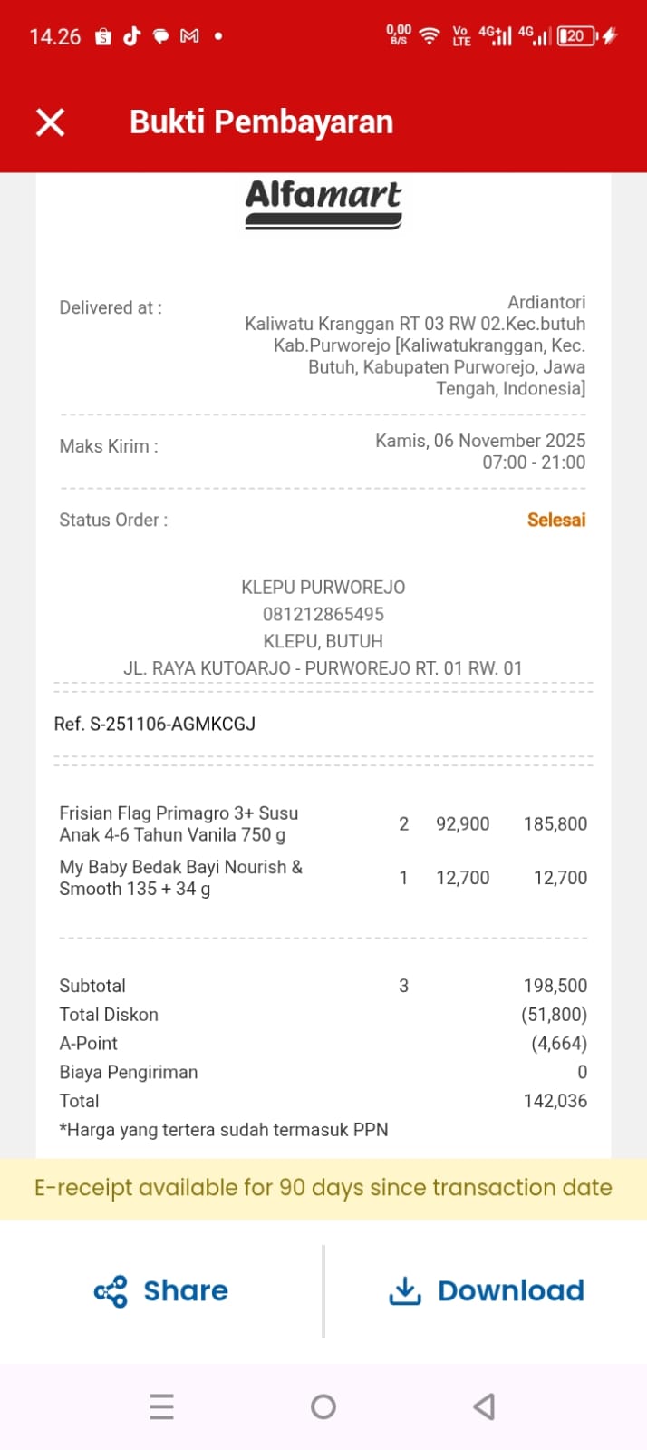Tap the Android home circle icon
This screenshot has height=1450, width=647.
[323, 1406]
